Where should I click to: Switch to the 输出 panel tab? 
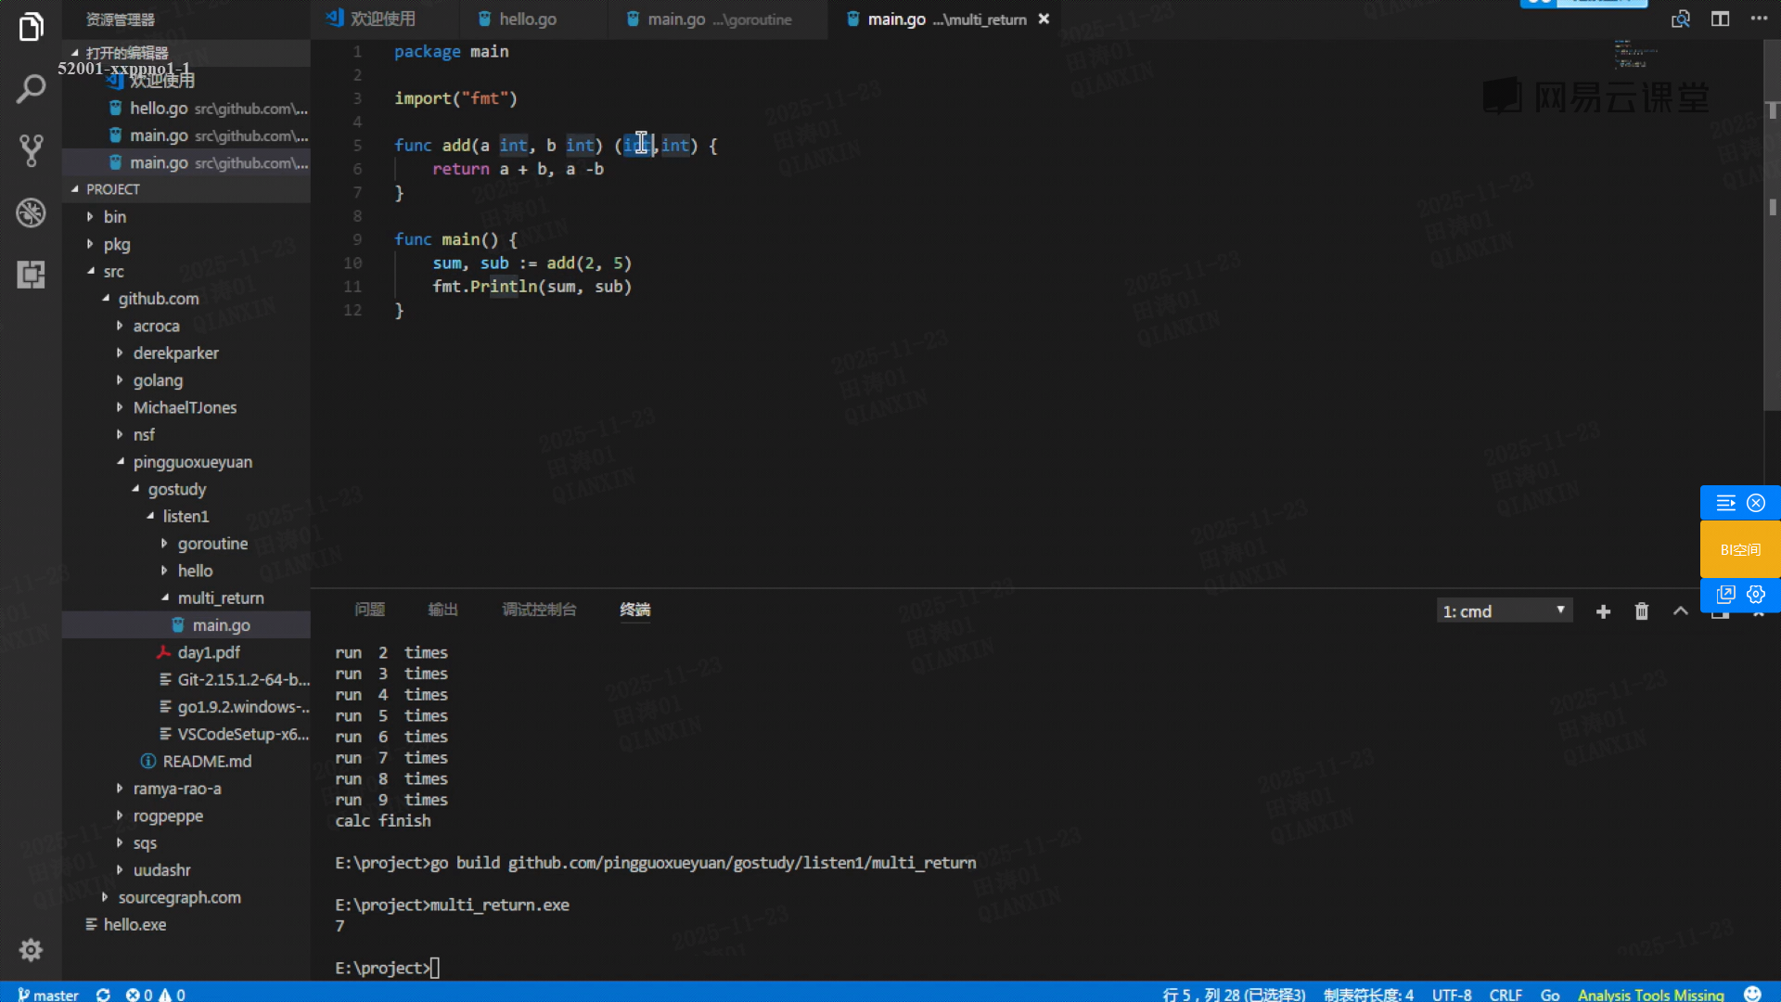tap(442, 610)
